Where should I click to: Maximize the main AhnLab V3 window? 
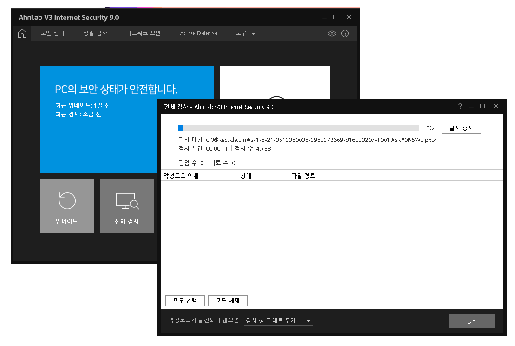pos(336,17)
